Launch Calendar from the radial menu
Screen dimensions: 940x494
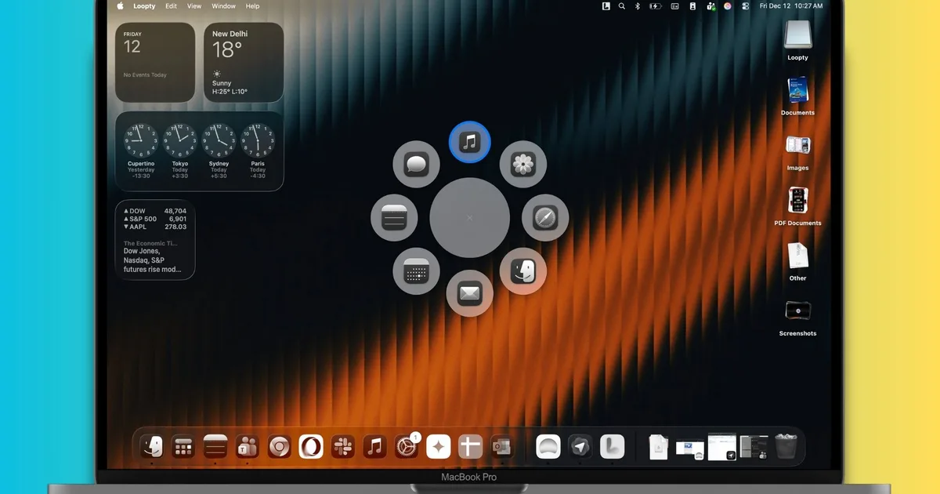pos(415,271)
